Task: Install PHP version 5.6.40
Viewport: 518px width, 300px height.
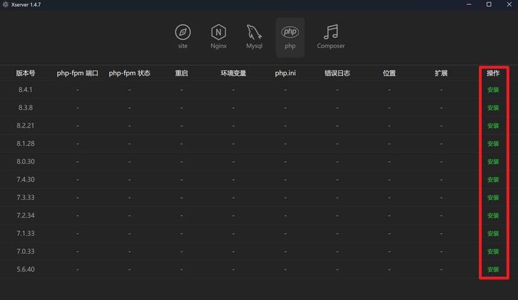Action: click(493, 269)
